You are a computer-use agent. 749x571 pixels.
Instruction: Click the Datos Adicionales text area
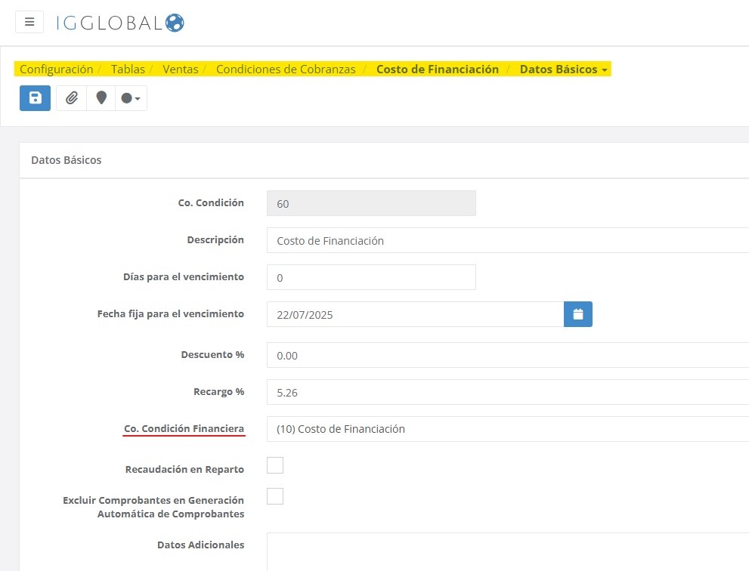tap(508, 552)
